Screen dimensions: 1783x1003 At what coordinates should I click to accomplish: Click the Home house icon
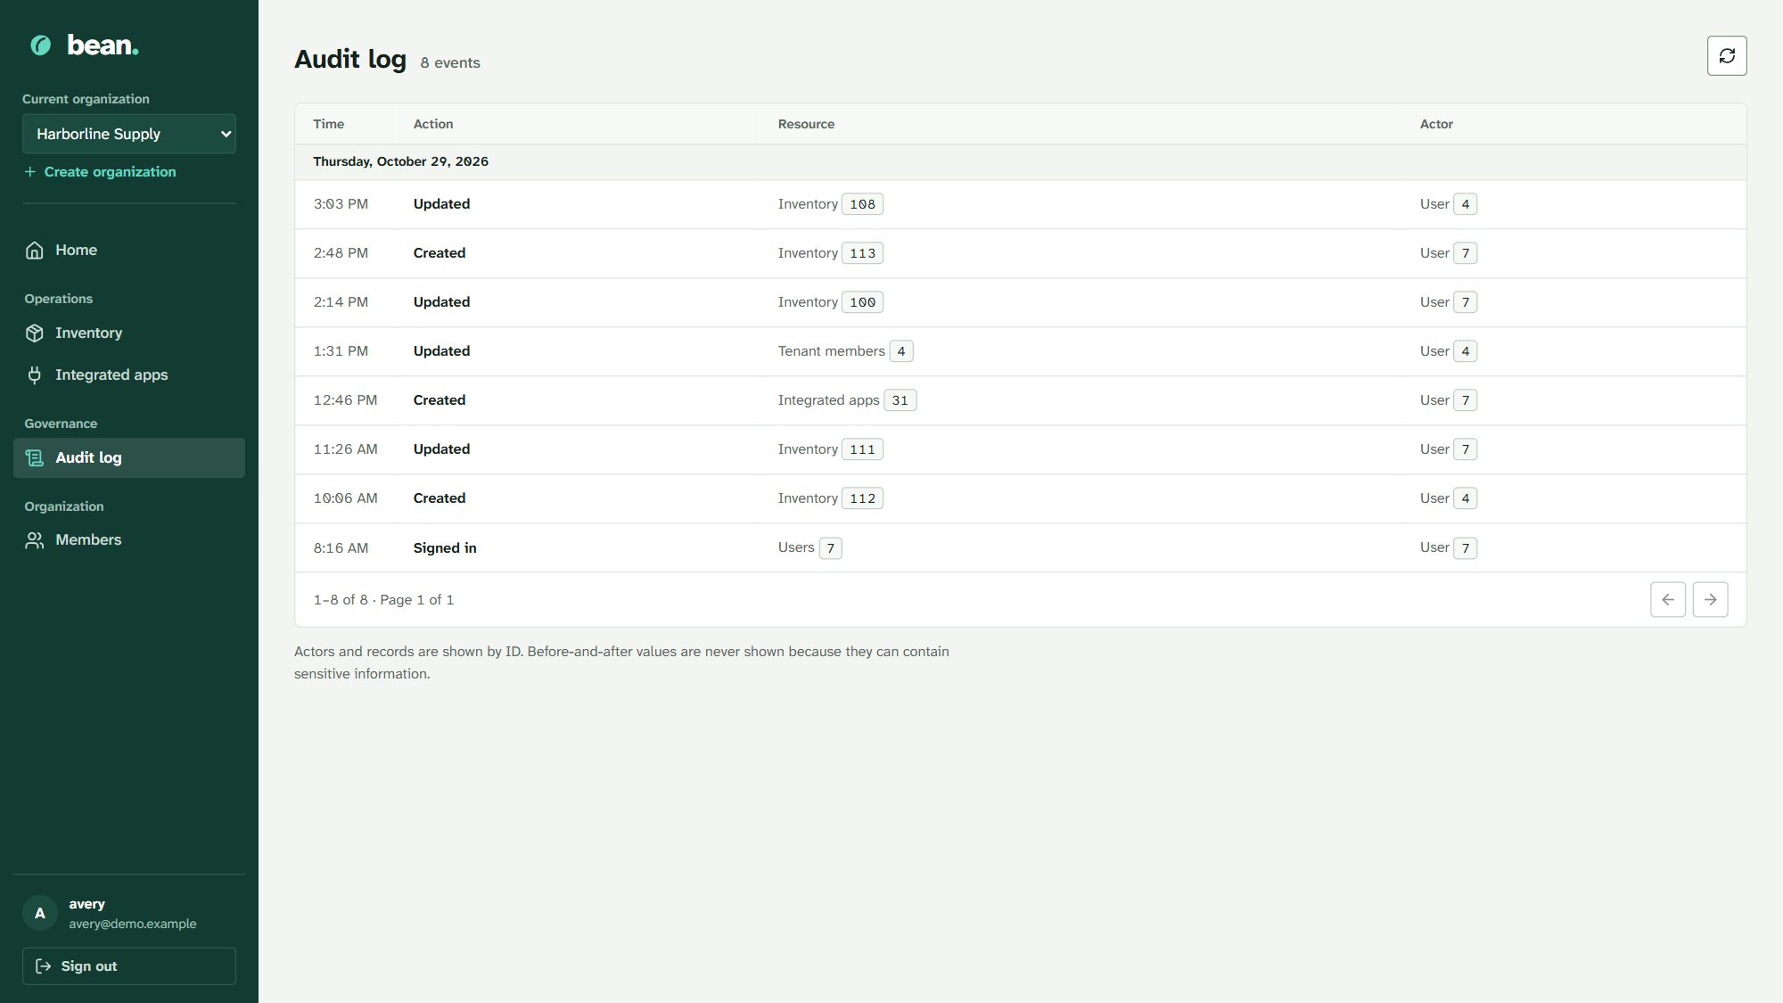click(x=35, y=251)
